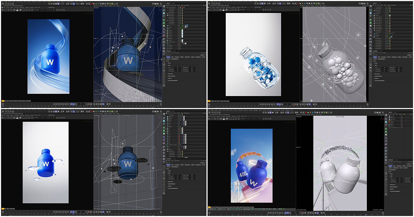414x217 pixels.
Task: Open PT kernel dropdown in top-left Live Viewer
Action: pos(45,10)
